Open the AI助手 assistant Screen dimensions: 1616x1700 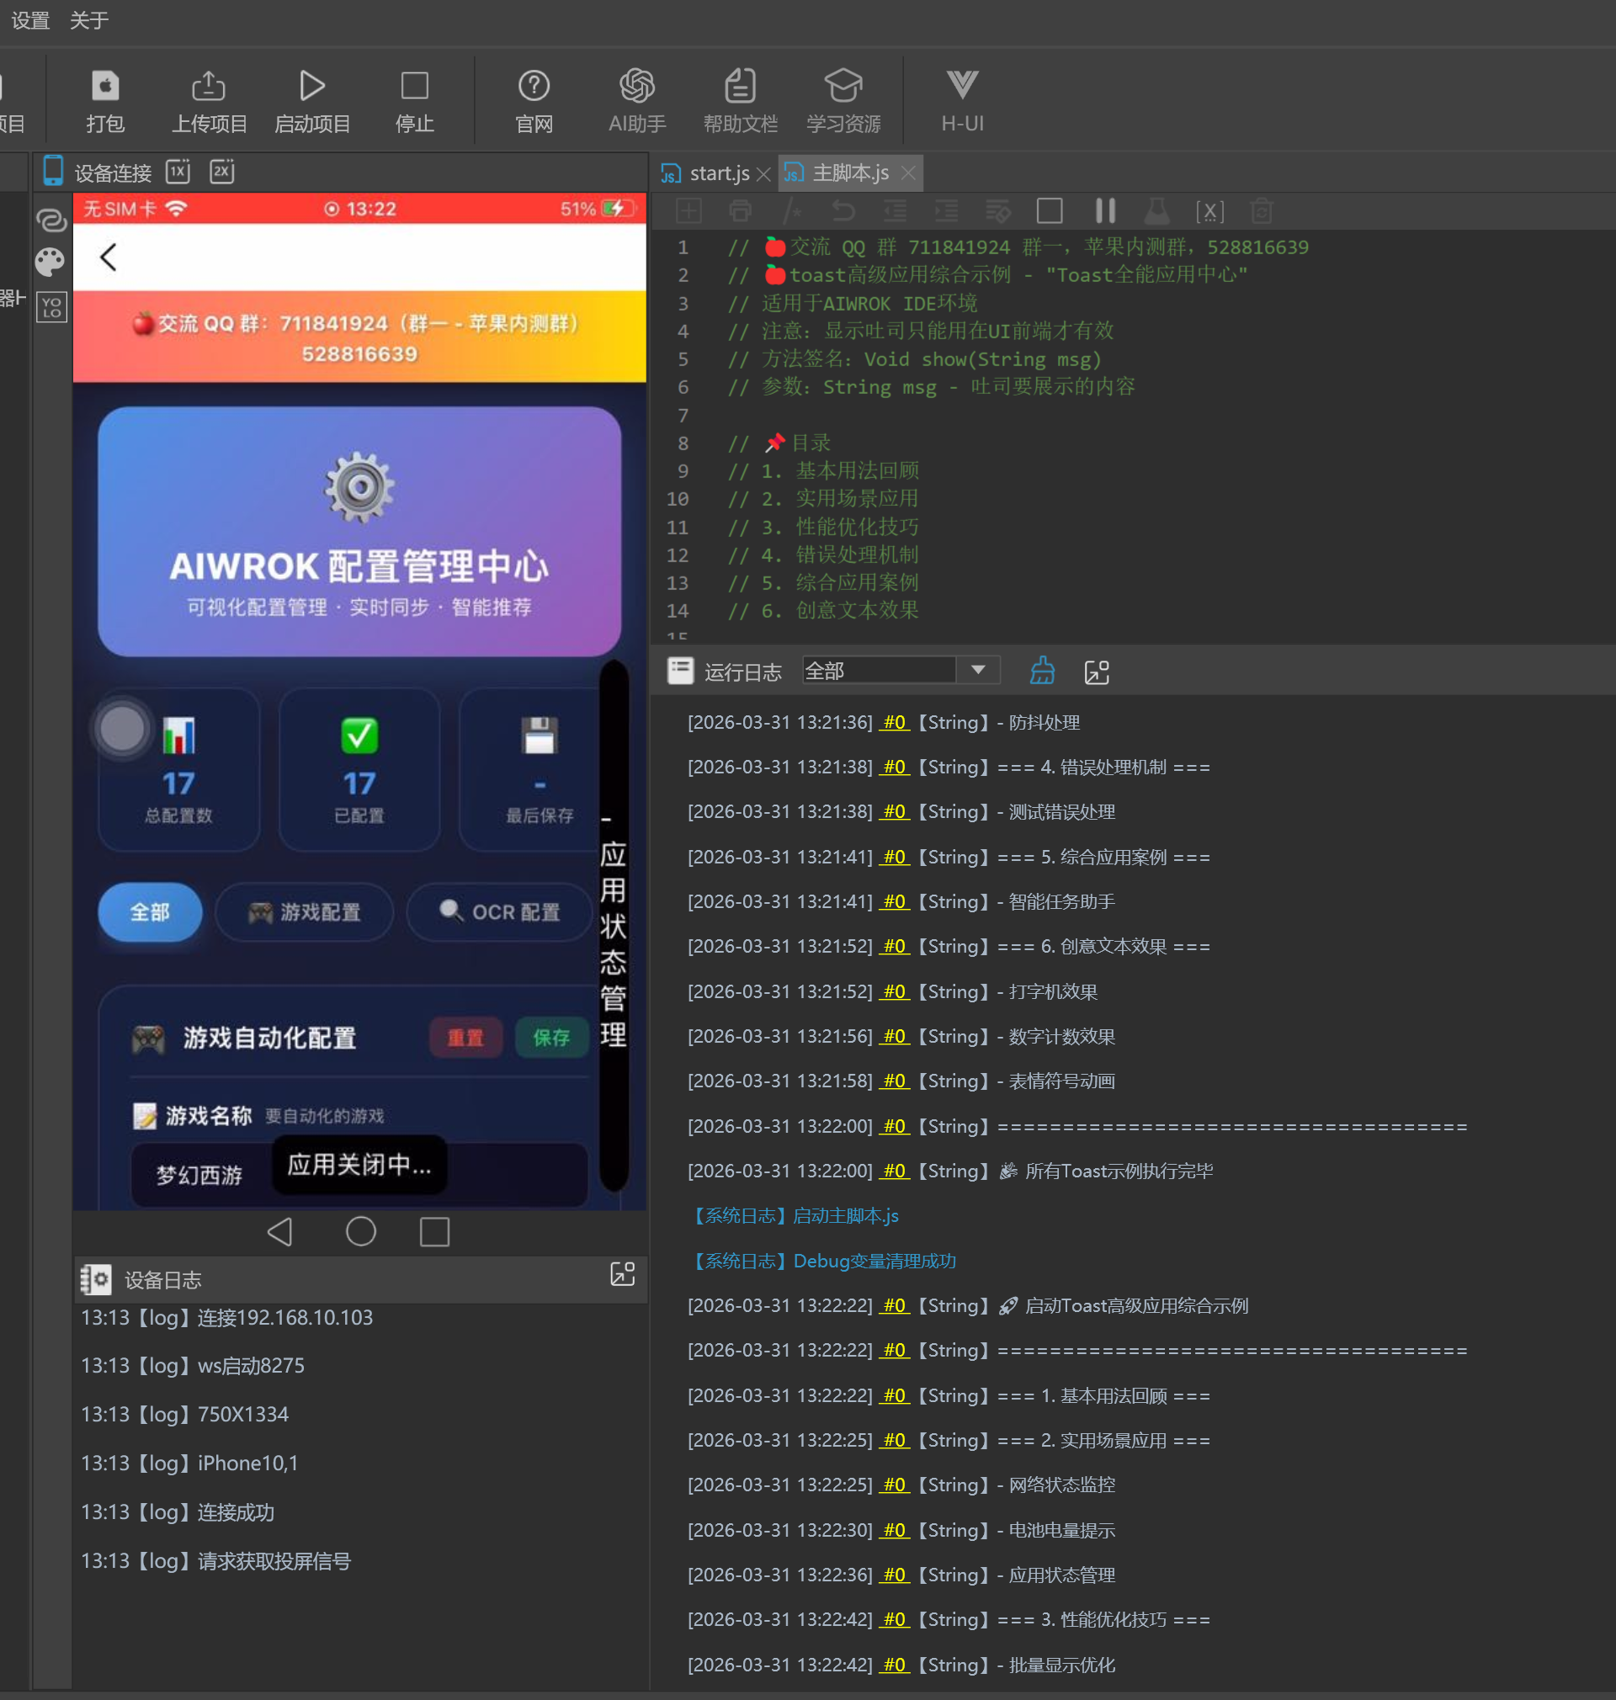636,87
